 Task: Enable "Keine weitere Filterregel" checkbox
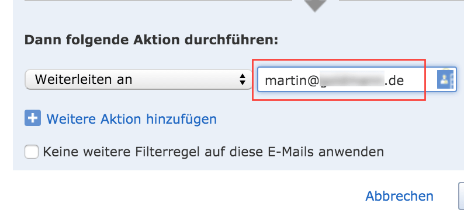pos(32,152)
